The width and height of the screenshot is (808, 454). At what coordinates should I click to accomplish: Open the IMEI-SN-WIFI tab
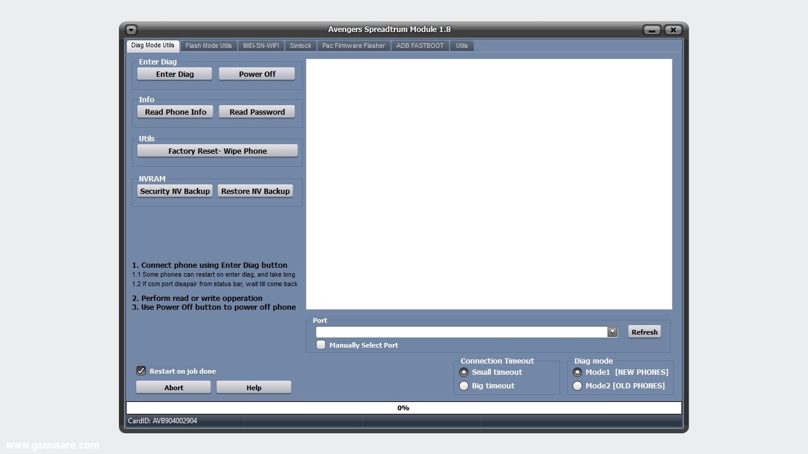(x=260, y=46)
